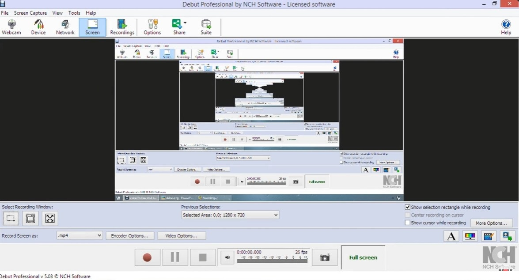
Task: Open the File menu
Action: coord(4,13)
